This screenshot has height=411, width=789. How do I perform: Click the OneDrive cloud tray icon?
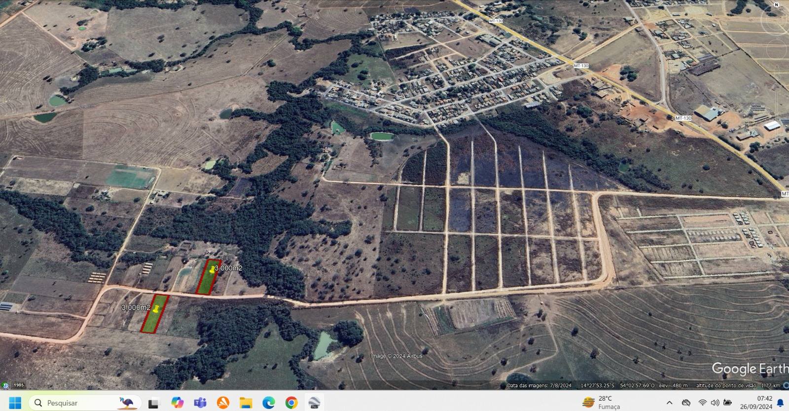685,403
